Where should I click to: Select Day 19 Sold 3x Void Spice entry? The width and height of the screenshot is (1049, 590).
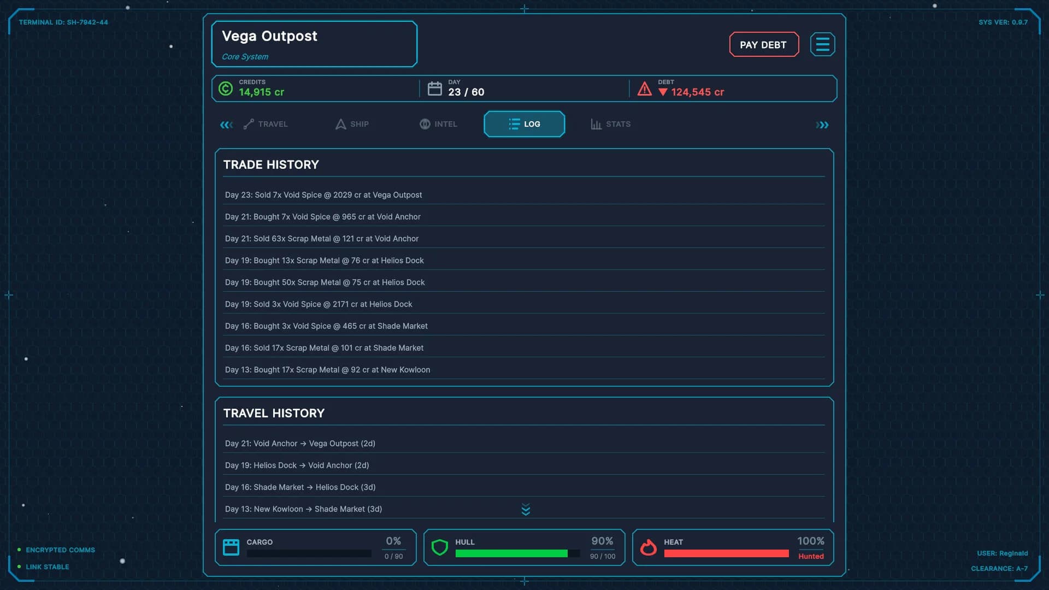(524, 304)
